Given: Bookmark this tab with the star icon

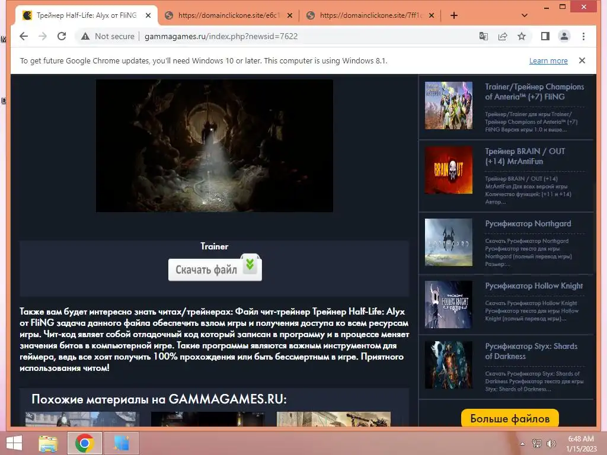Looking at the screenshot, I should tap(522, 36).
